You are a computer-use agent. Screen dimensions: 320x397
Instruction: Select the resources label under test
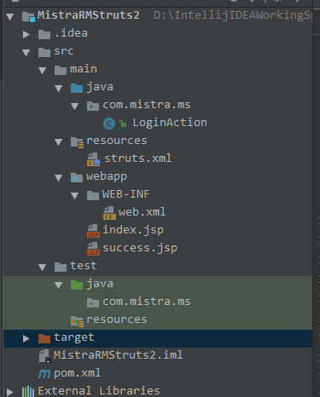(117, 319)
